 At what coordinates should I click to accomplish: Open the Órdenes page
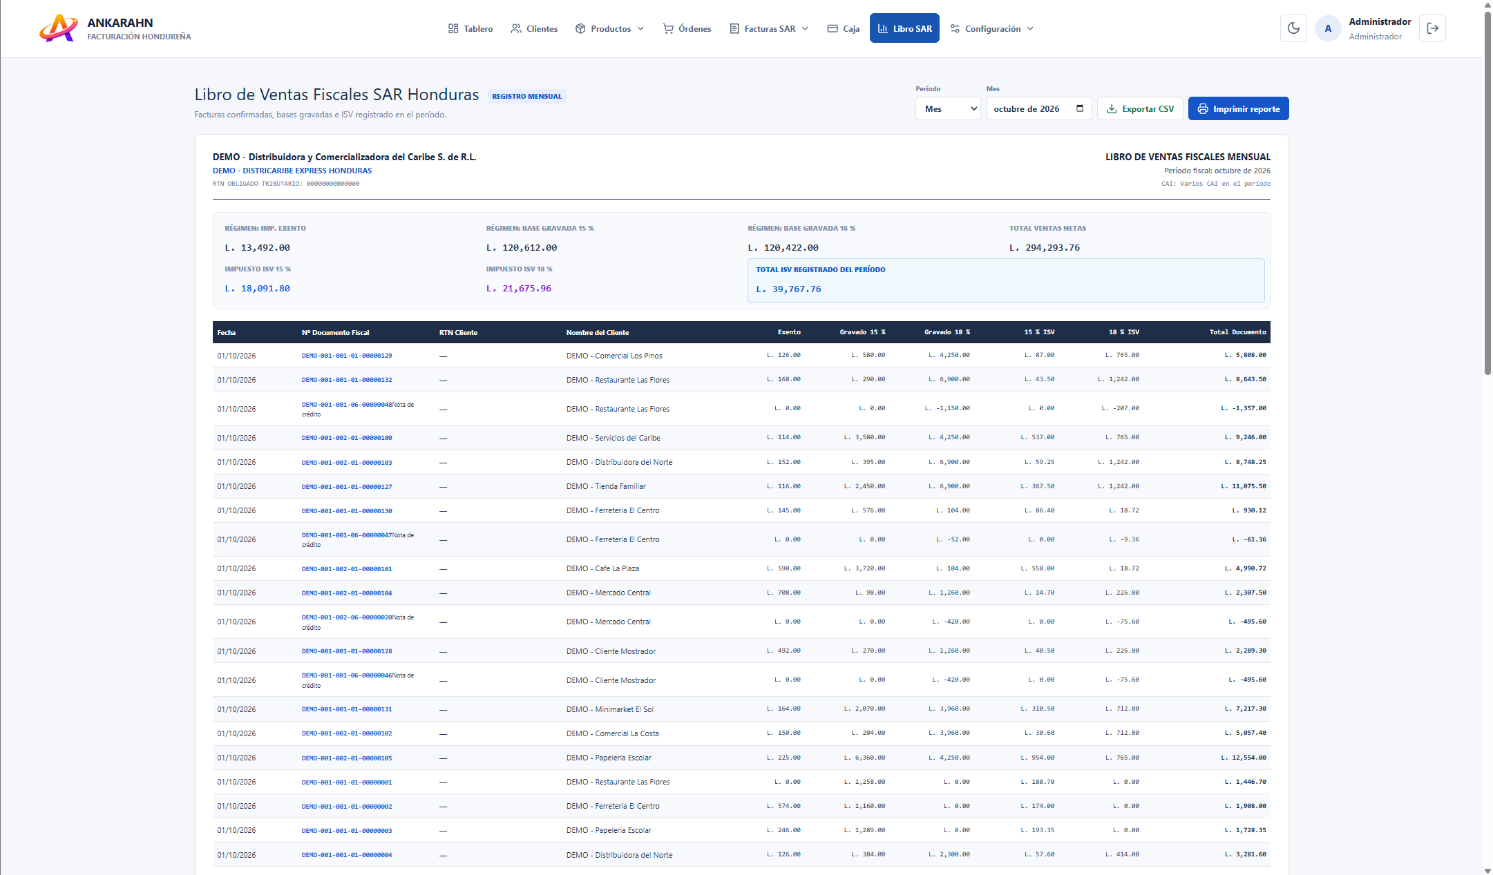tap(687, 28)
